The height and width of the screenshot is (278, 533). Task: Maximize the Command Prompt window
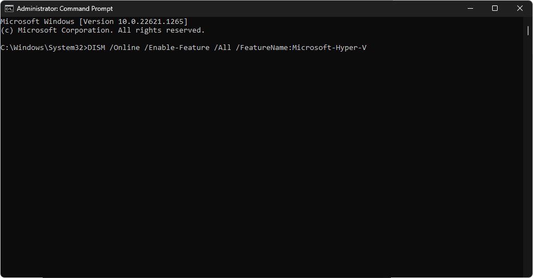(494, 9)
